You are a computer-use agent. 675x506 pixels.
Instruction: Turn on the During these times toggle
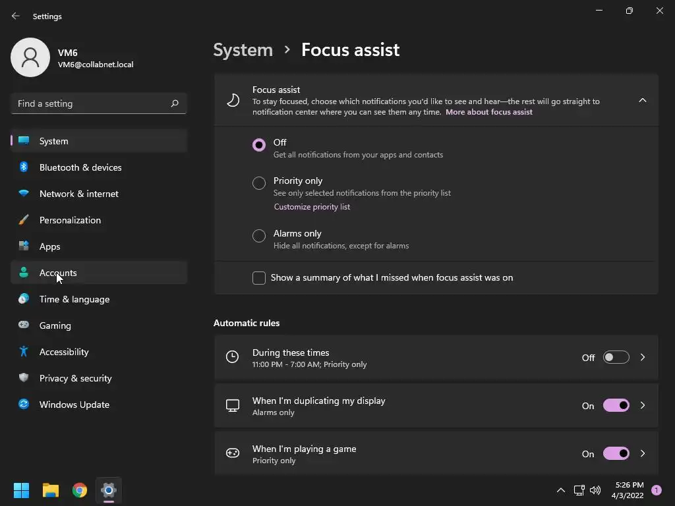coord(616,357)
